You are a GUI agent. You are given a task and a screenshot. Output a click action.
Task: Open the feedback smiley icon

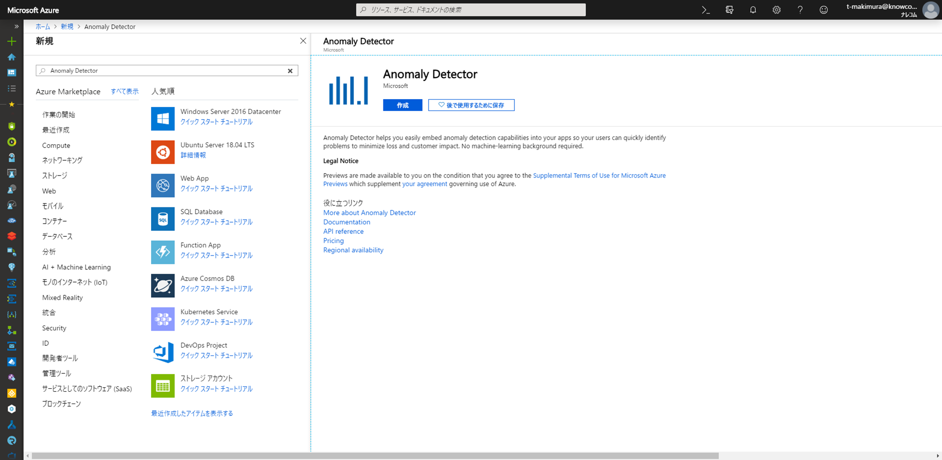click(x=823, y=10)
